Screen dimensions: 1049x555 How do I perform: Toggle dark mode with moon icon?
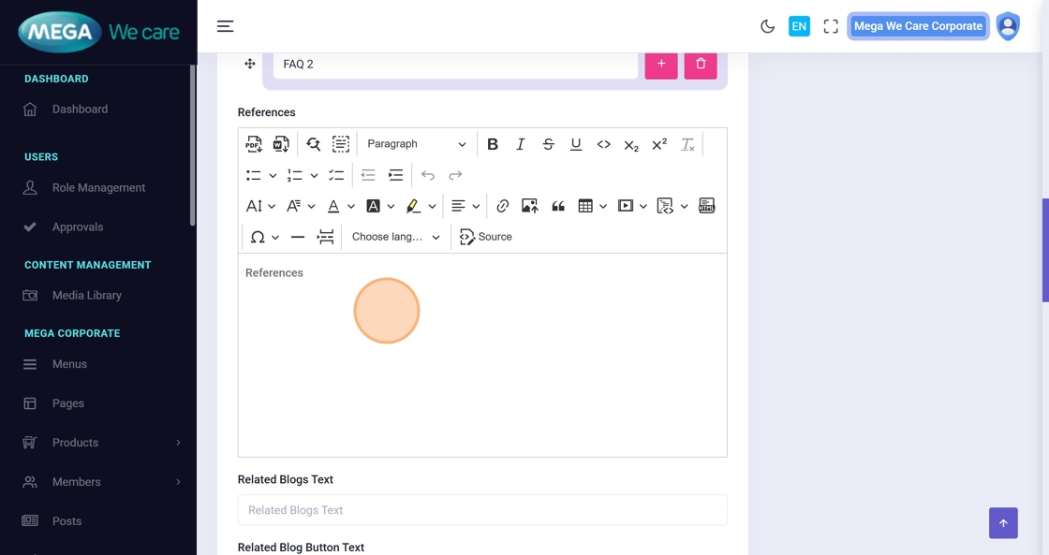click(767, 26)
